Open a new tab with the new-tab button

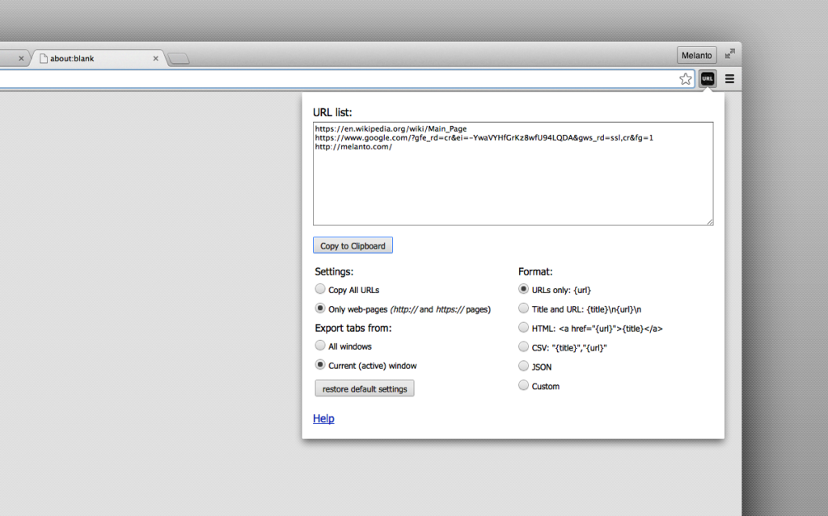point(179,58)
